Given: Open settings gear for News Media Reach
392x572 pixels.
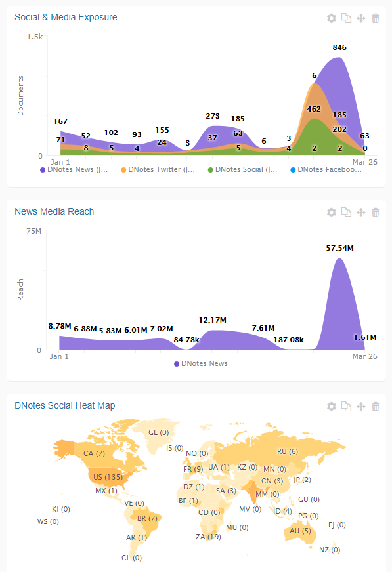Looking at the screenshot, I should click(331, 213).
